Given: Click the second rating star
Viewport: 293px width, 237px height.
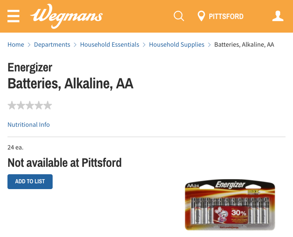Looking at the screenshot, I should 21,105.
